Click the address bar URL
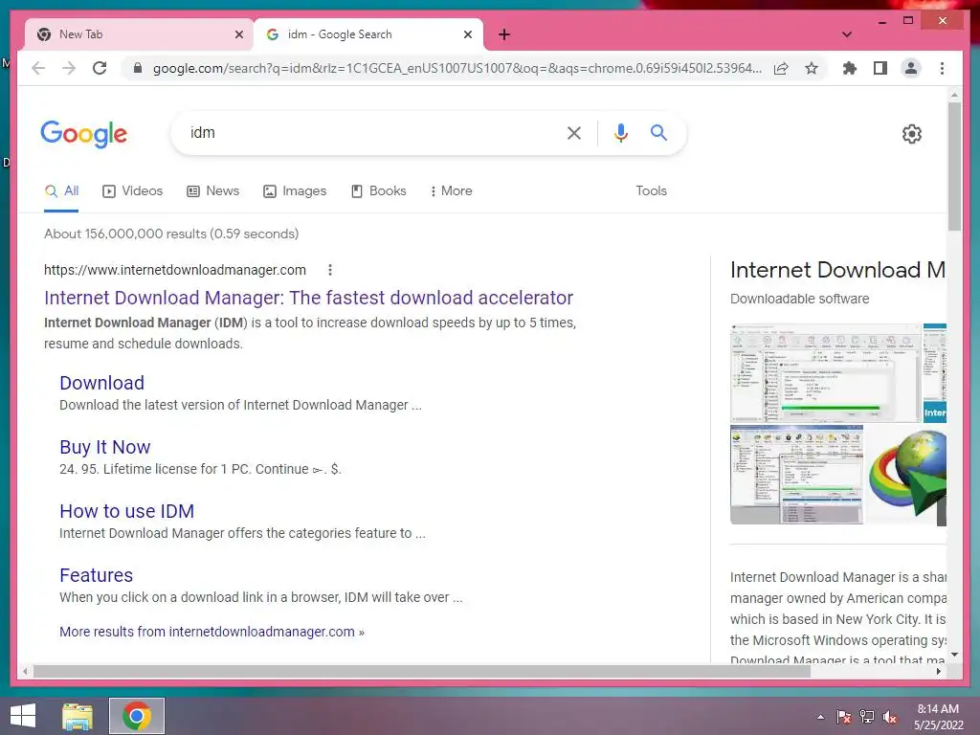The width and height of the screenshot is (980, 735). click(x=457, y=68)
